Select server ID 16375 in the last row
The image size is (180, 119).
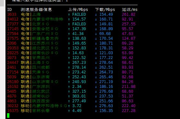pos(13,111)
